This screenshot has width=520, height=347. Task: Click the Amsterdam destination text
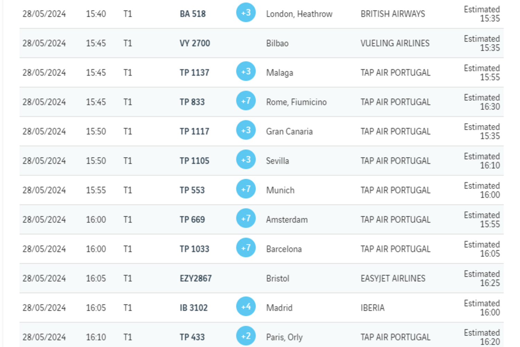click(x=287, y=220)
